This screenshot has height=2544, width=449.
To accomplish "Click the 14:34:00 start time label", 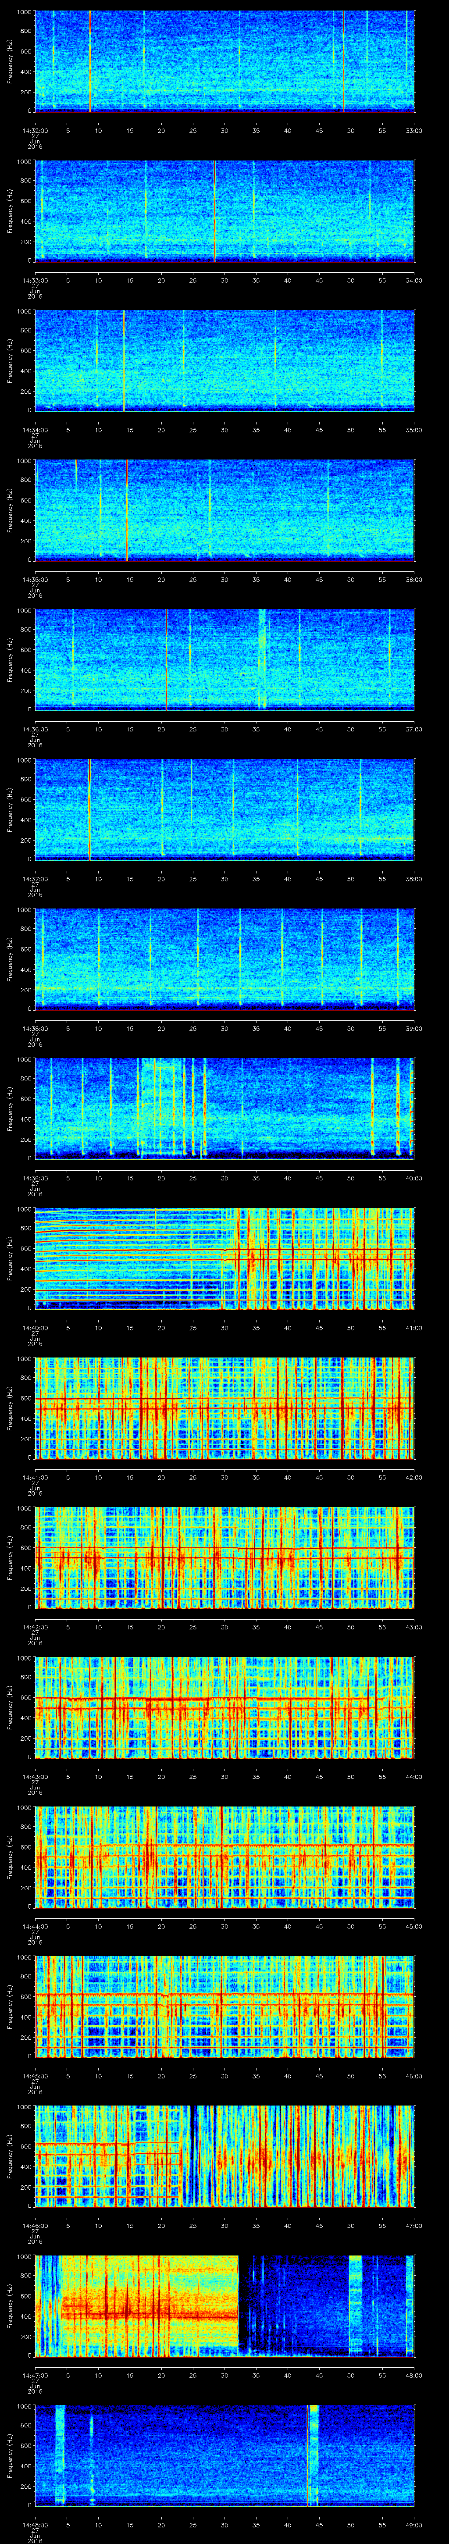I will 36,430.
